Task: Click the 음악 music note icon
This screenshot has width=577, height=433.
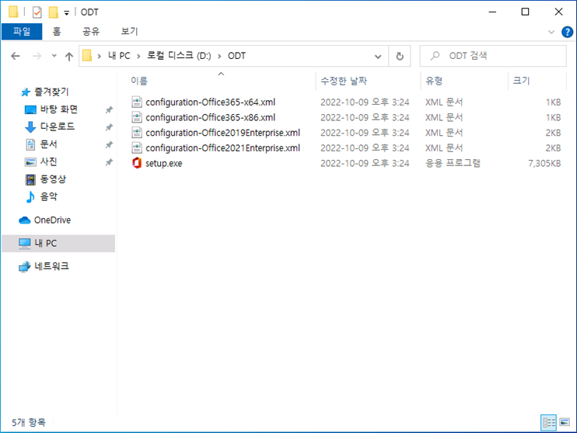Action: 30,197
